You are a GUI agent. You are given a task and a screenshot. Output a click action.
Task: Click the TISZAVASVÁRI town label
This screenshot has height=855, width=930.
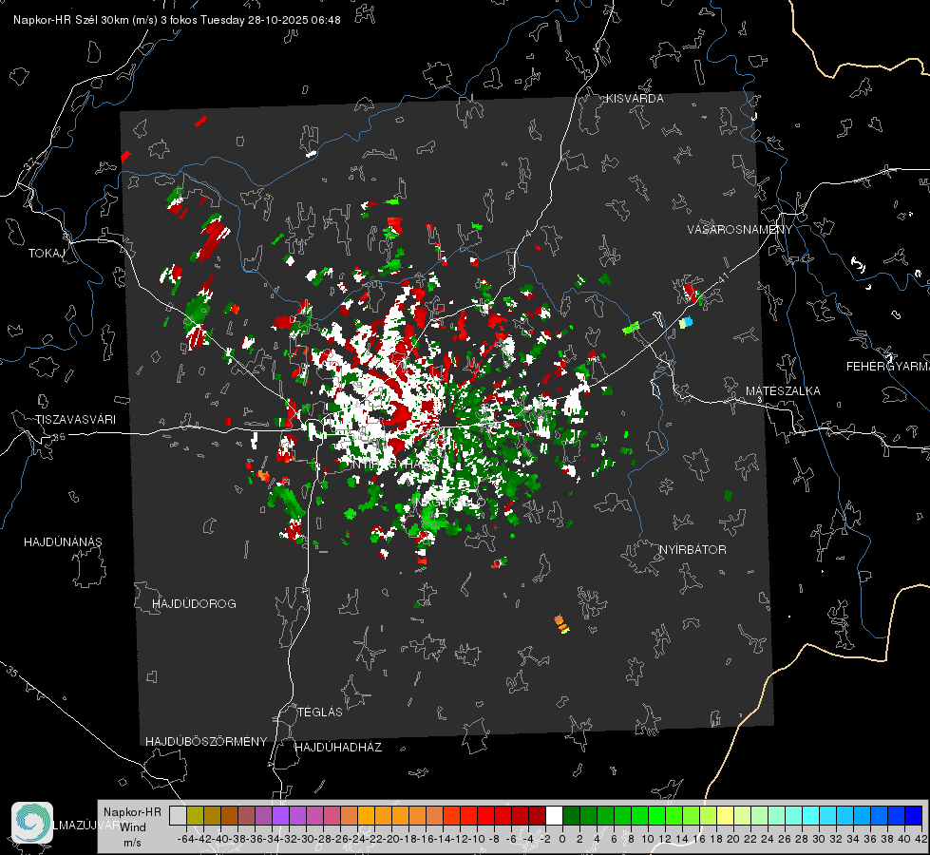click(75, 420)
